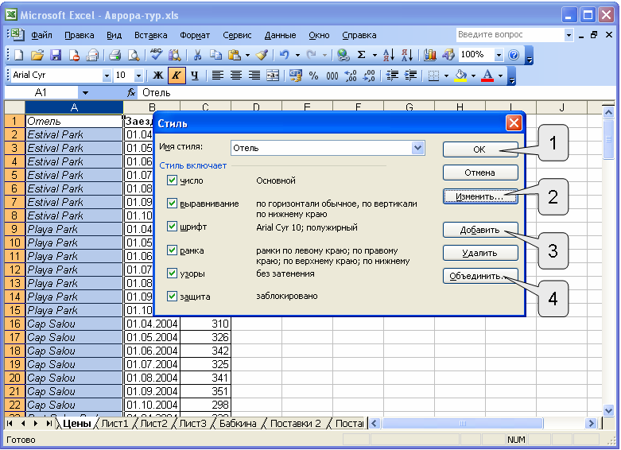This screenshot has height=450, width=621.
Task: Click the Добавить button
Action: point(480,230)
